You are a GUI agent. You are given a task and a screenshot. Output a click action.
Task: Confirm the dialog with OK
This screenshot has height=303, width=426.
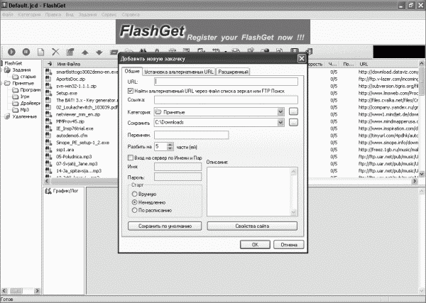[x=255, y=245]
